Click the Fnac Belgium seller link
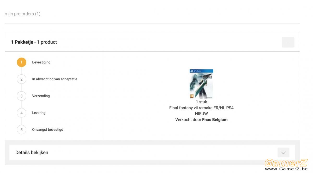Viewport: 313px width, 173px height. pos(215,120)
